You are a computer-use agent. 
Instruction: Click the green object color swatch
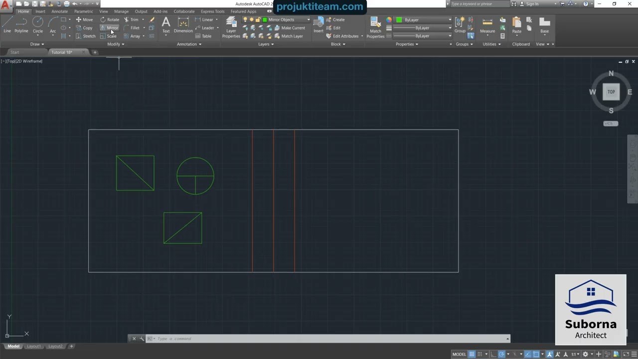pos(399,20)
